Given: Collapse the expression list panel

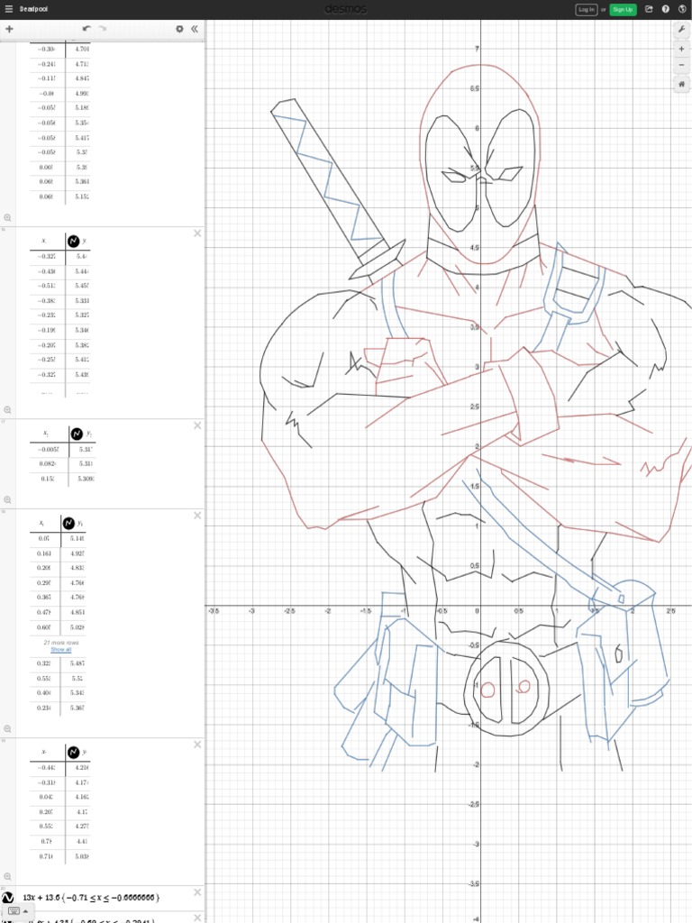Looking at the screenshot, I should [x=195, y=29].
